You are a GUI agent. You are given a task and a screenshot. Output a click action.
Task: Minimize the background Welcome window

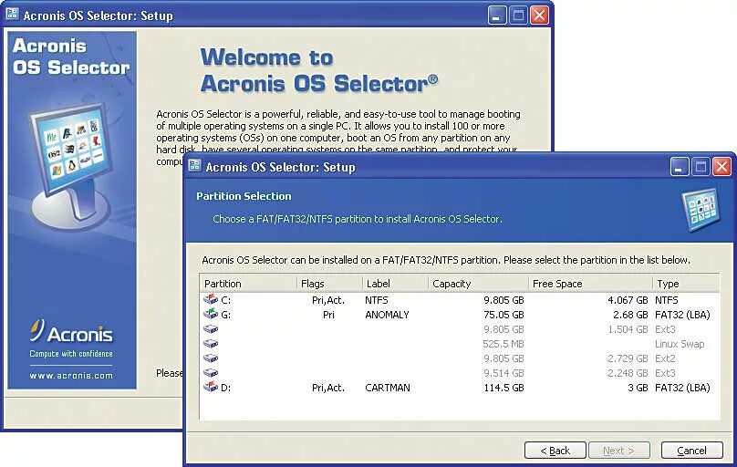pos(496,15)
